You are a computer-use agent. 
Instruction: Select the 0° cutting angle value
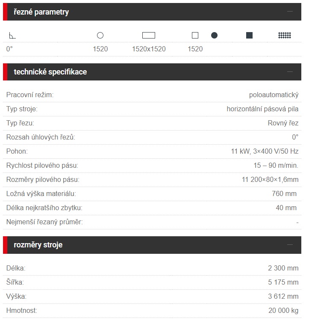pos(9,49)
